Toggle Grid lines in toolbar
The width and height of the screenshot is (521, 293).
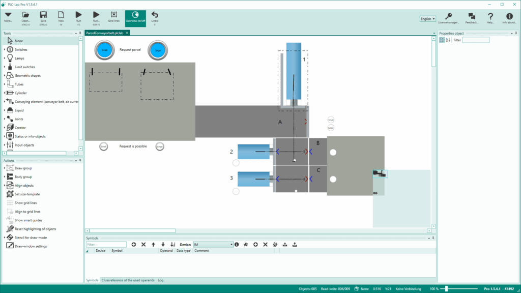pyautogui.click(x=113, y=18)
